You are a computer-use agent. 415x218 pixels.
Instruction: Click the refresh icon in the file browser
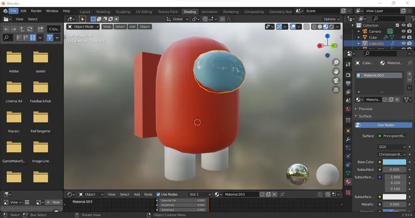click(x=30, y=29)
